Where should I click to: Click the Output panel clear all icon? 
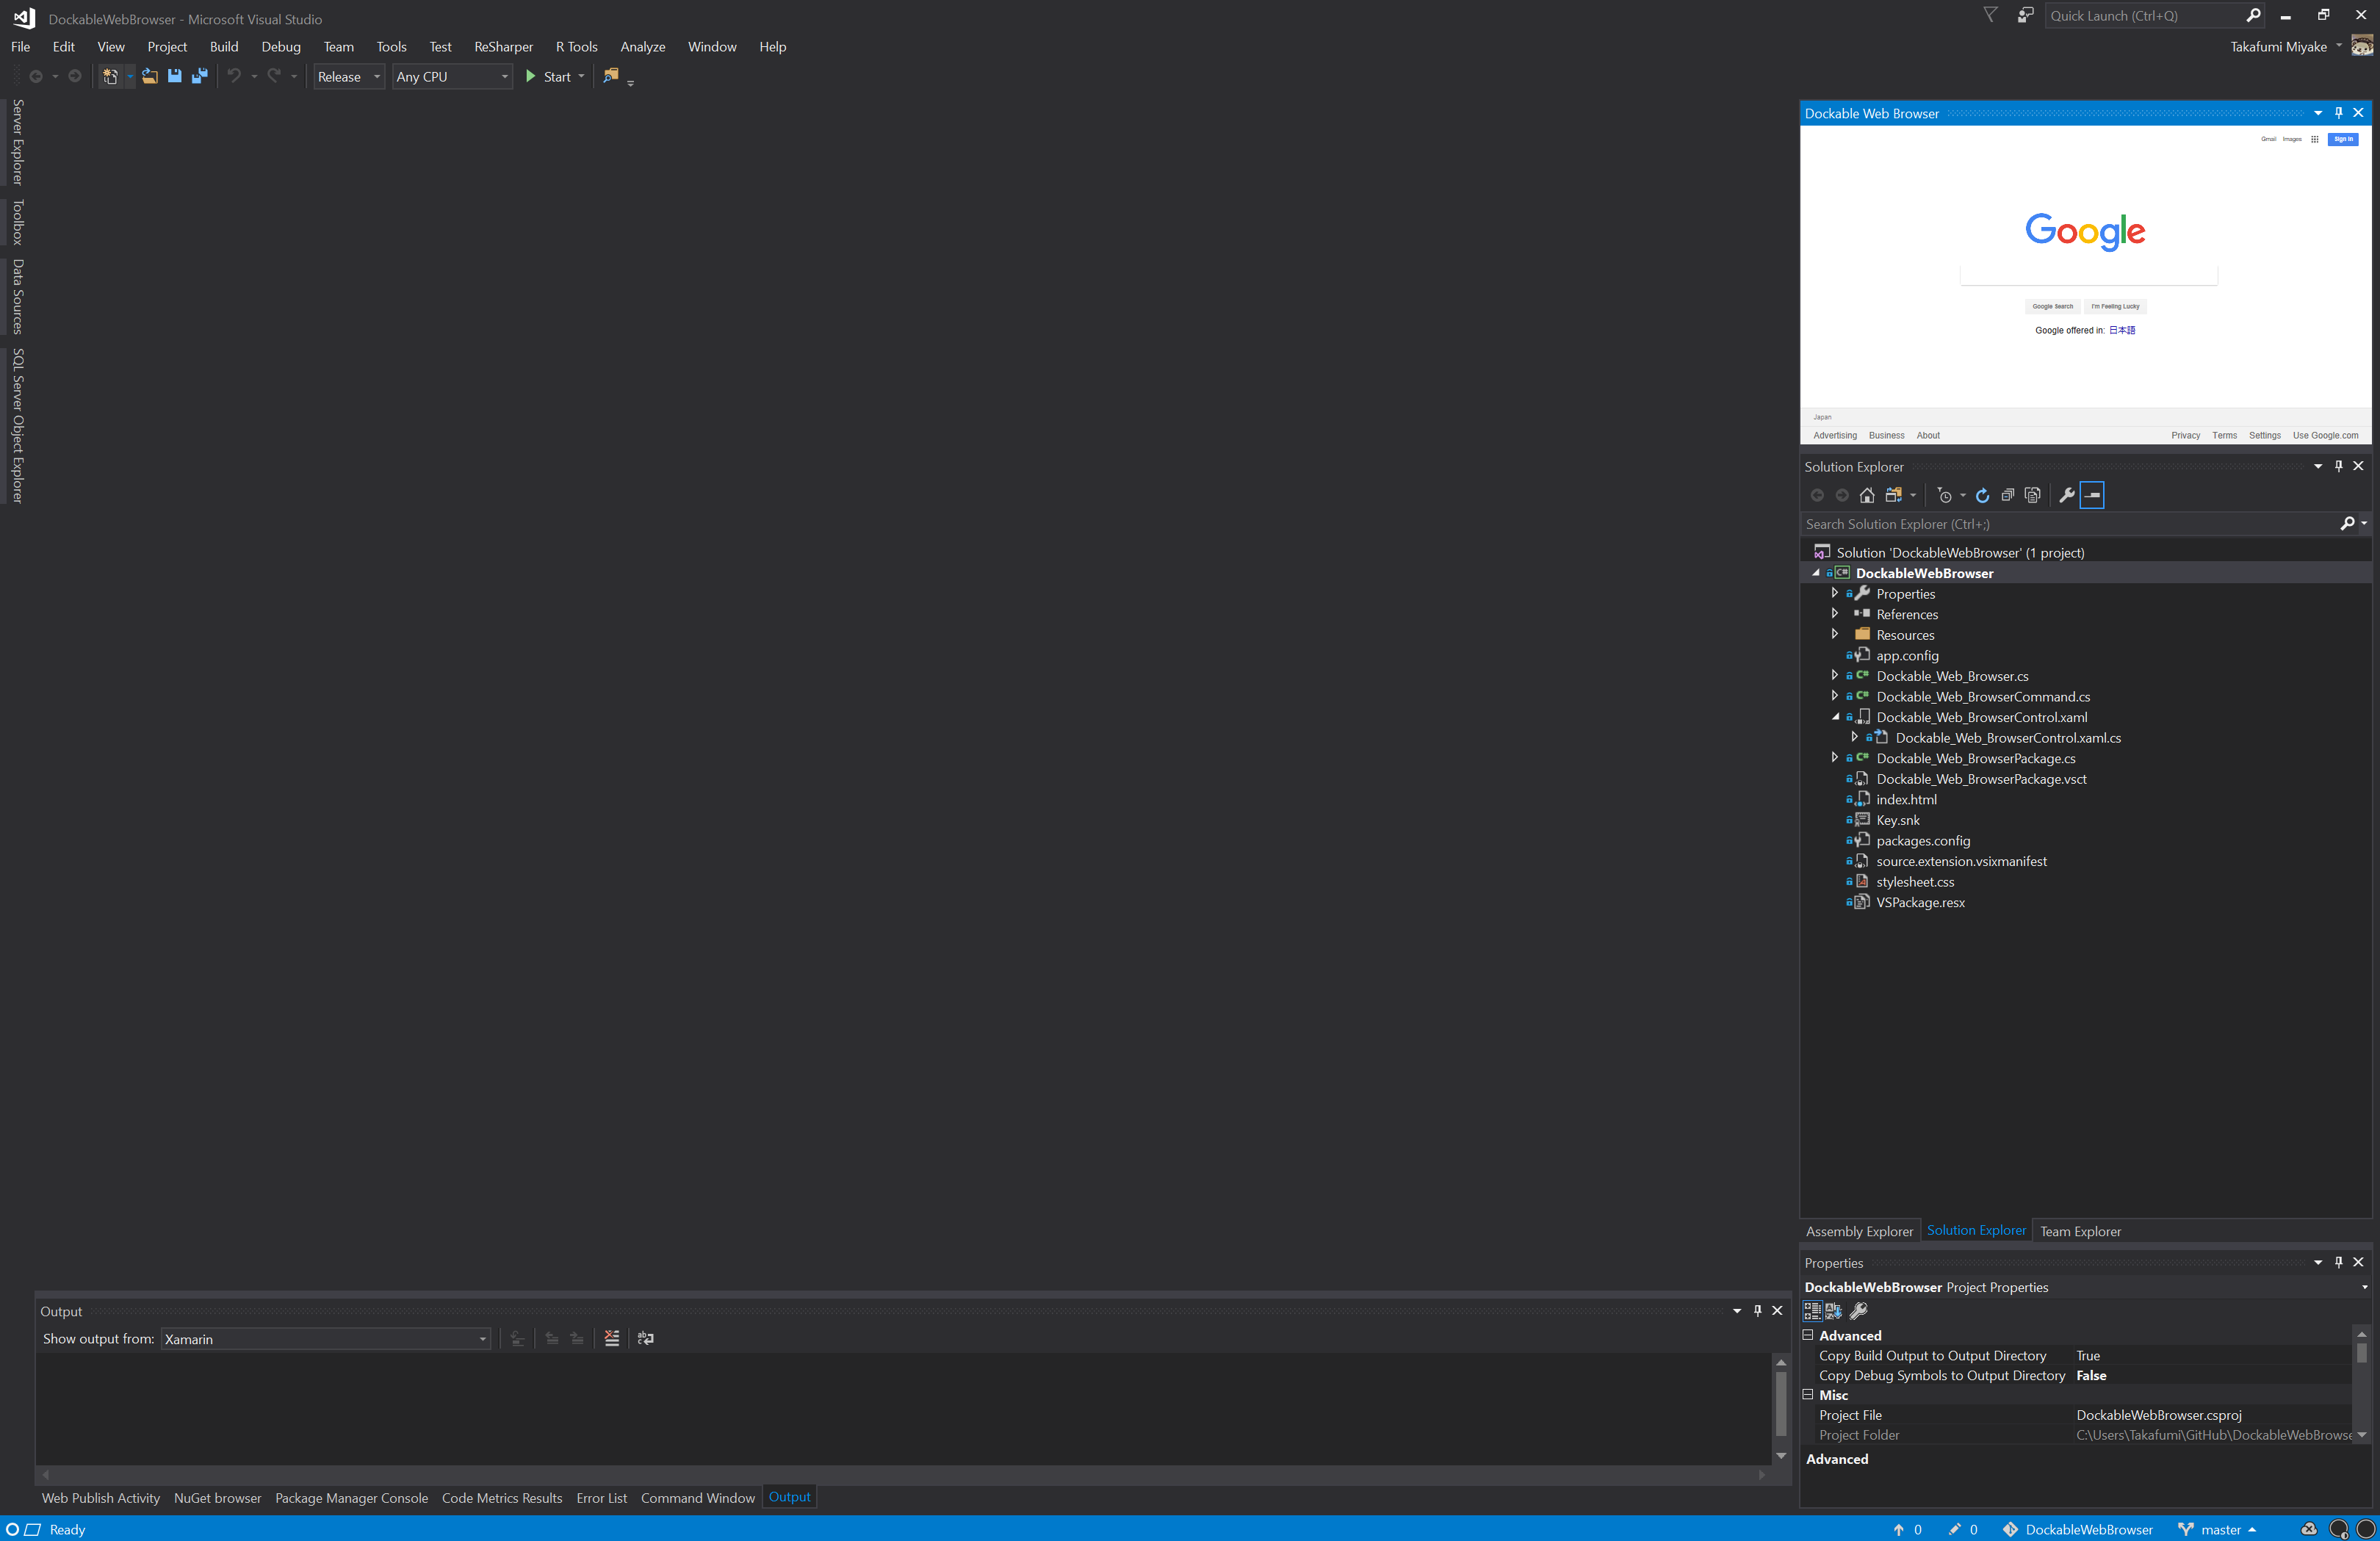610,1338
